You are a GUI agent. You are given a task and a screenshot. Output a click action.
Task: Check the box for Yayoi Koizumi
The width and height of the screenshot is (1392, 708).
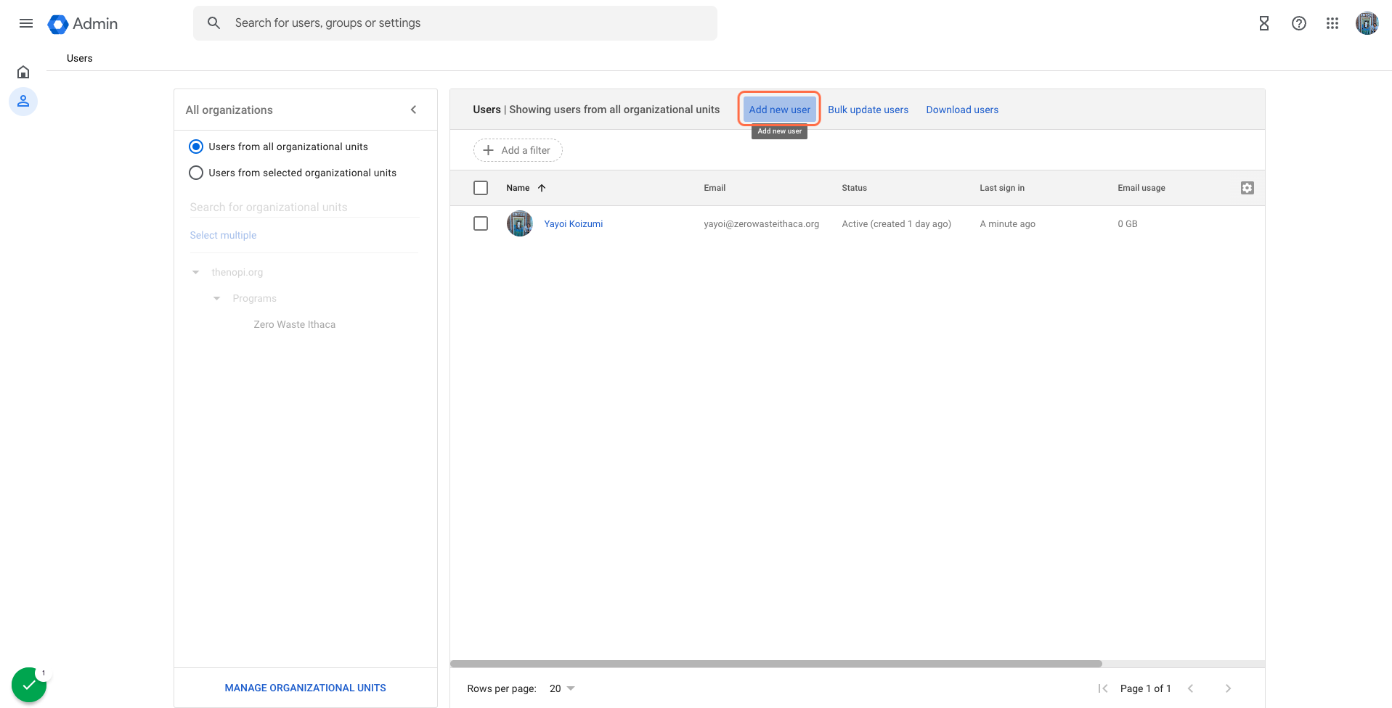point(481,223)
